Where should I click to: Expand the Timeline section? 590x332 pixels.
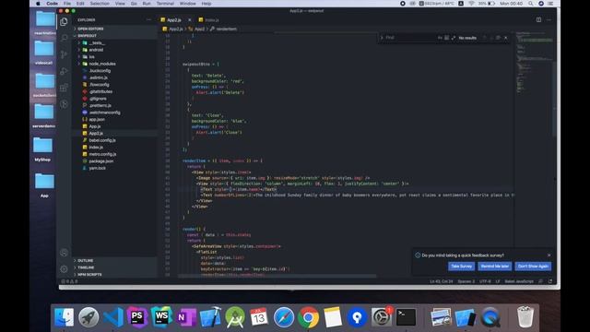point(114,267)
